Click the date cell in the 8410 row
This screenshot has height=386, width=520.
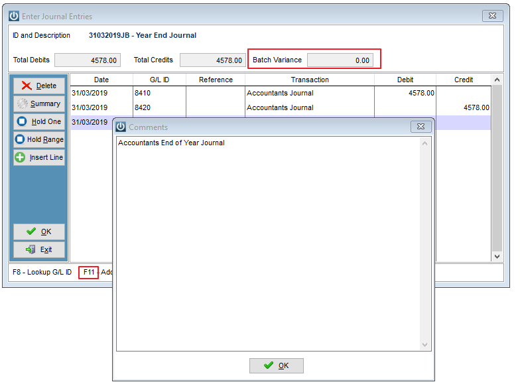click(x=101, y=93)
